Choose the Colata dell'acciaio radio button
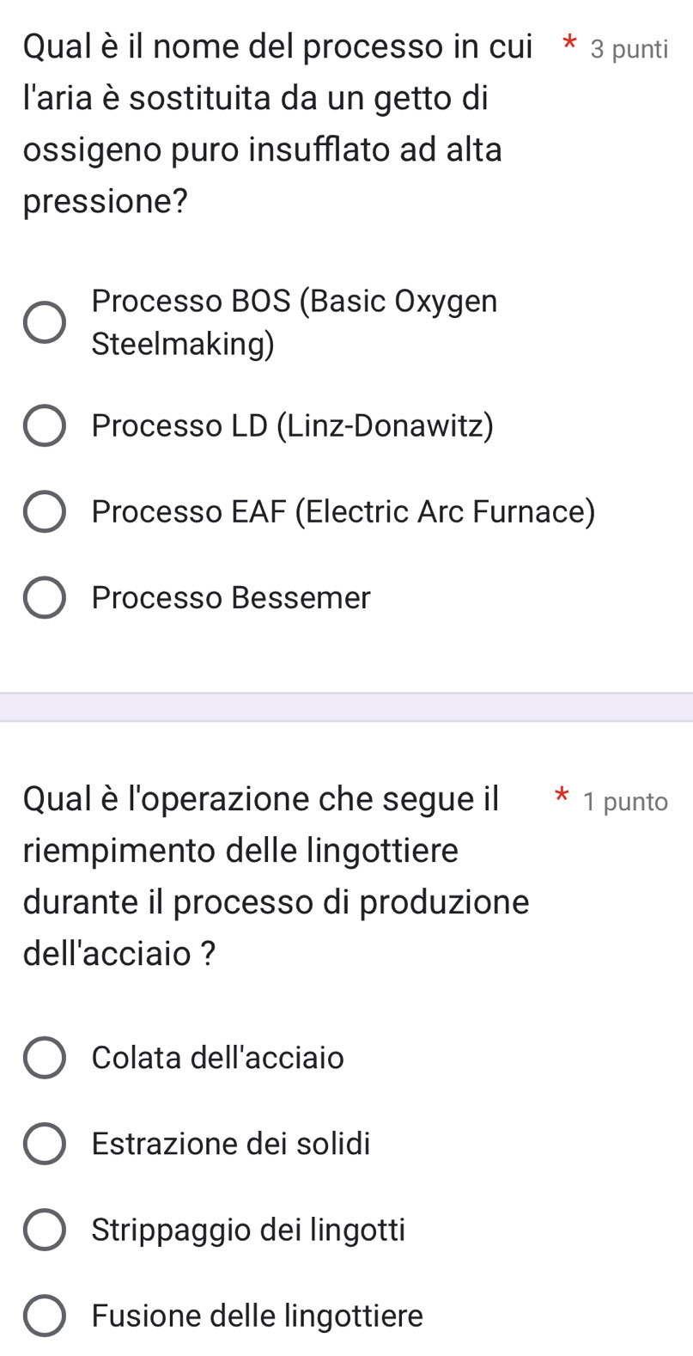The width and height of the screenshot is (693, 1356). pyautogui.click(x=44, y=1058)
